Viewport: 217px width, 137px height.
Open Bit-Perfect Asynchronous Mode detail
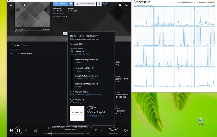(88, 94)
